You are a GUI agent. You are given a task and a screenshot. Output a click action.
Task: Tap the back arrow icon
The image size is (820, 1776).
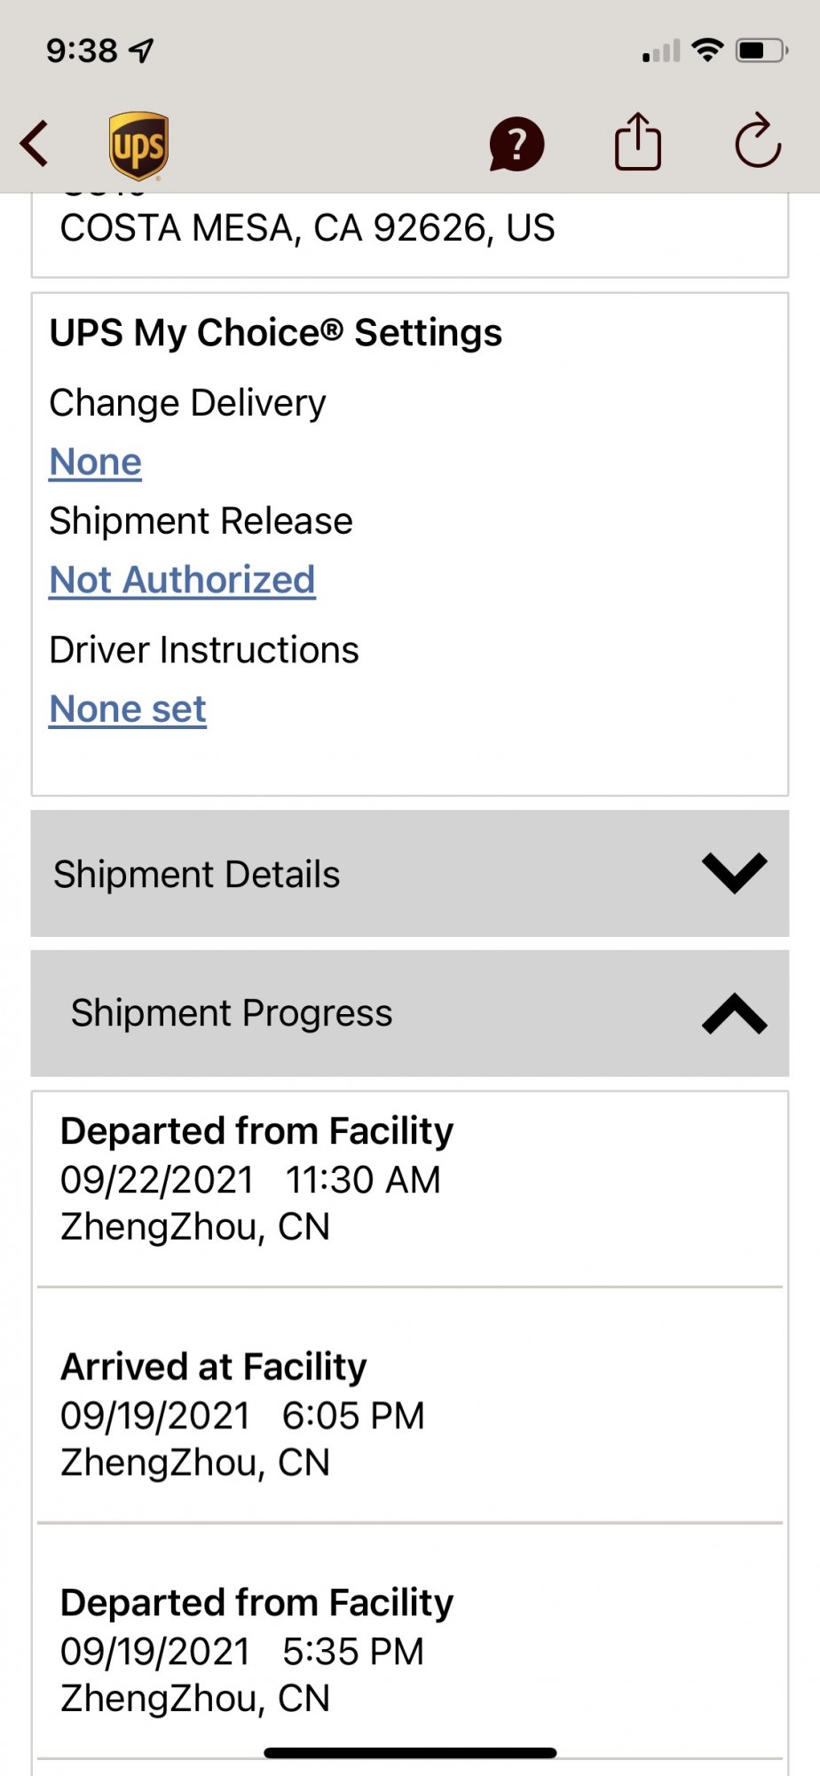[35, 144]
